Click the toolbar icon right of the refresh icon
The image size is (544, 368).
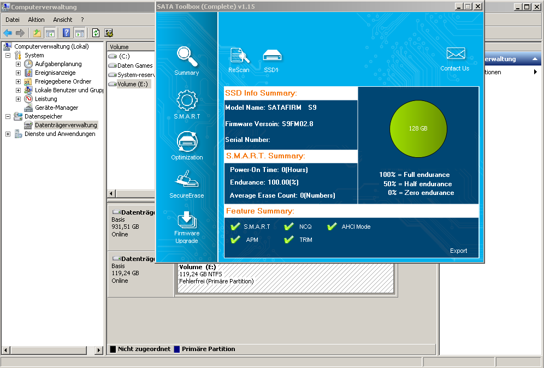pyautogui.click(x=109, y=33)
